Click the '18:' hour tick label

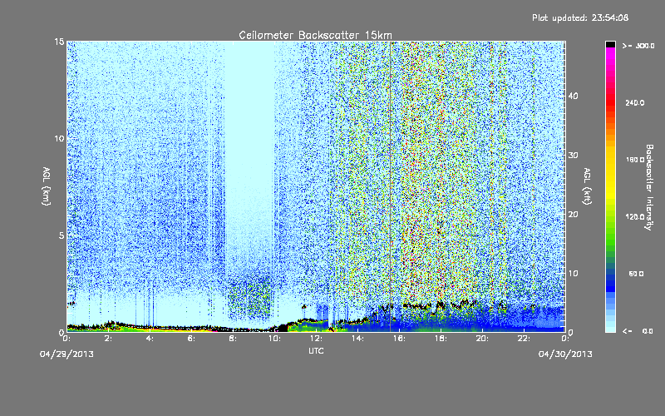pos(441,339)
